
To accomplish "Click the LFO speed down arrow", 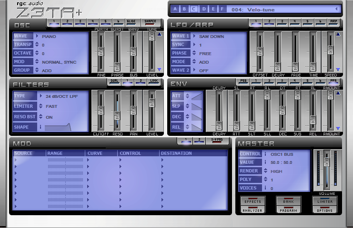I will tap(338, 69).
